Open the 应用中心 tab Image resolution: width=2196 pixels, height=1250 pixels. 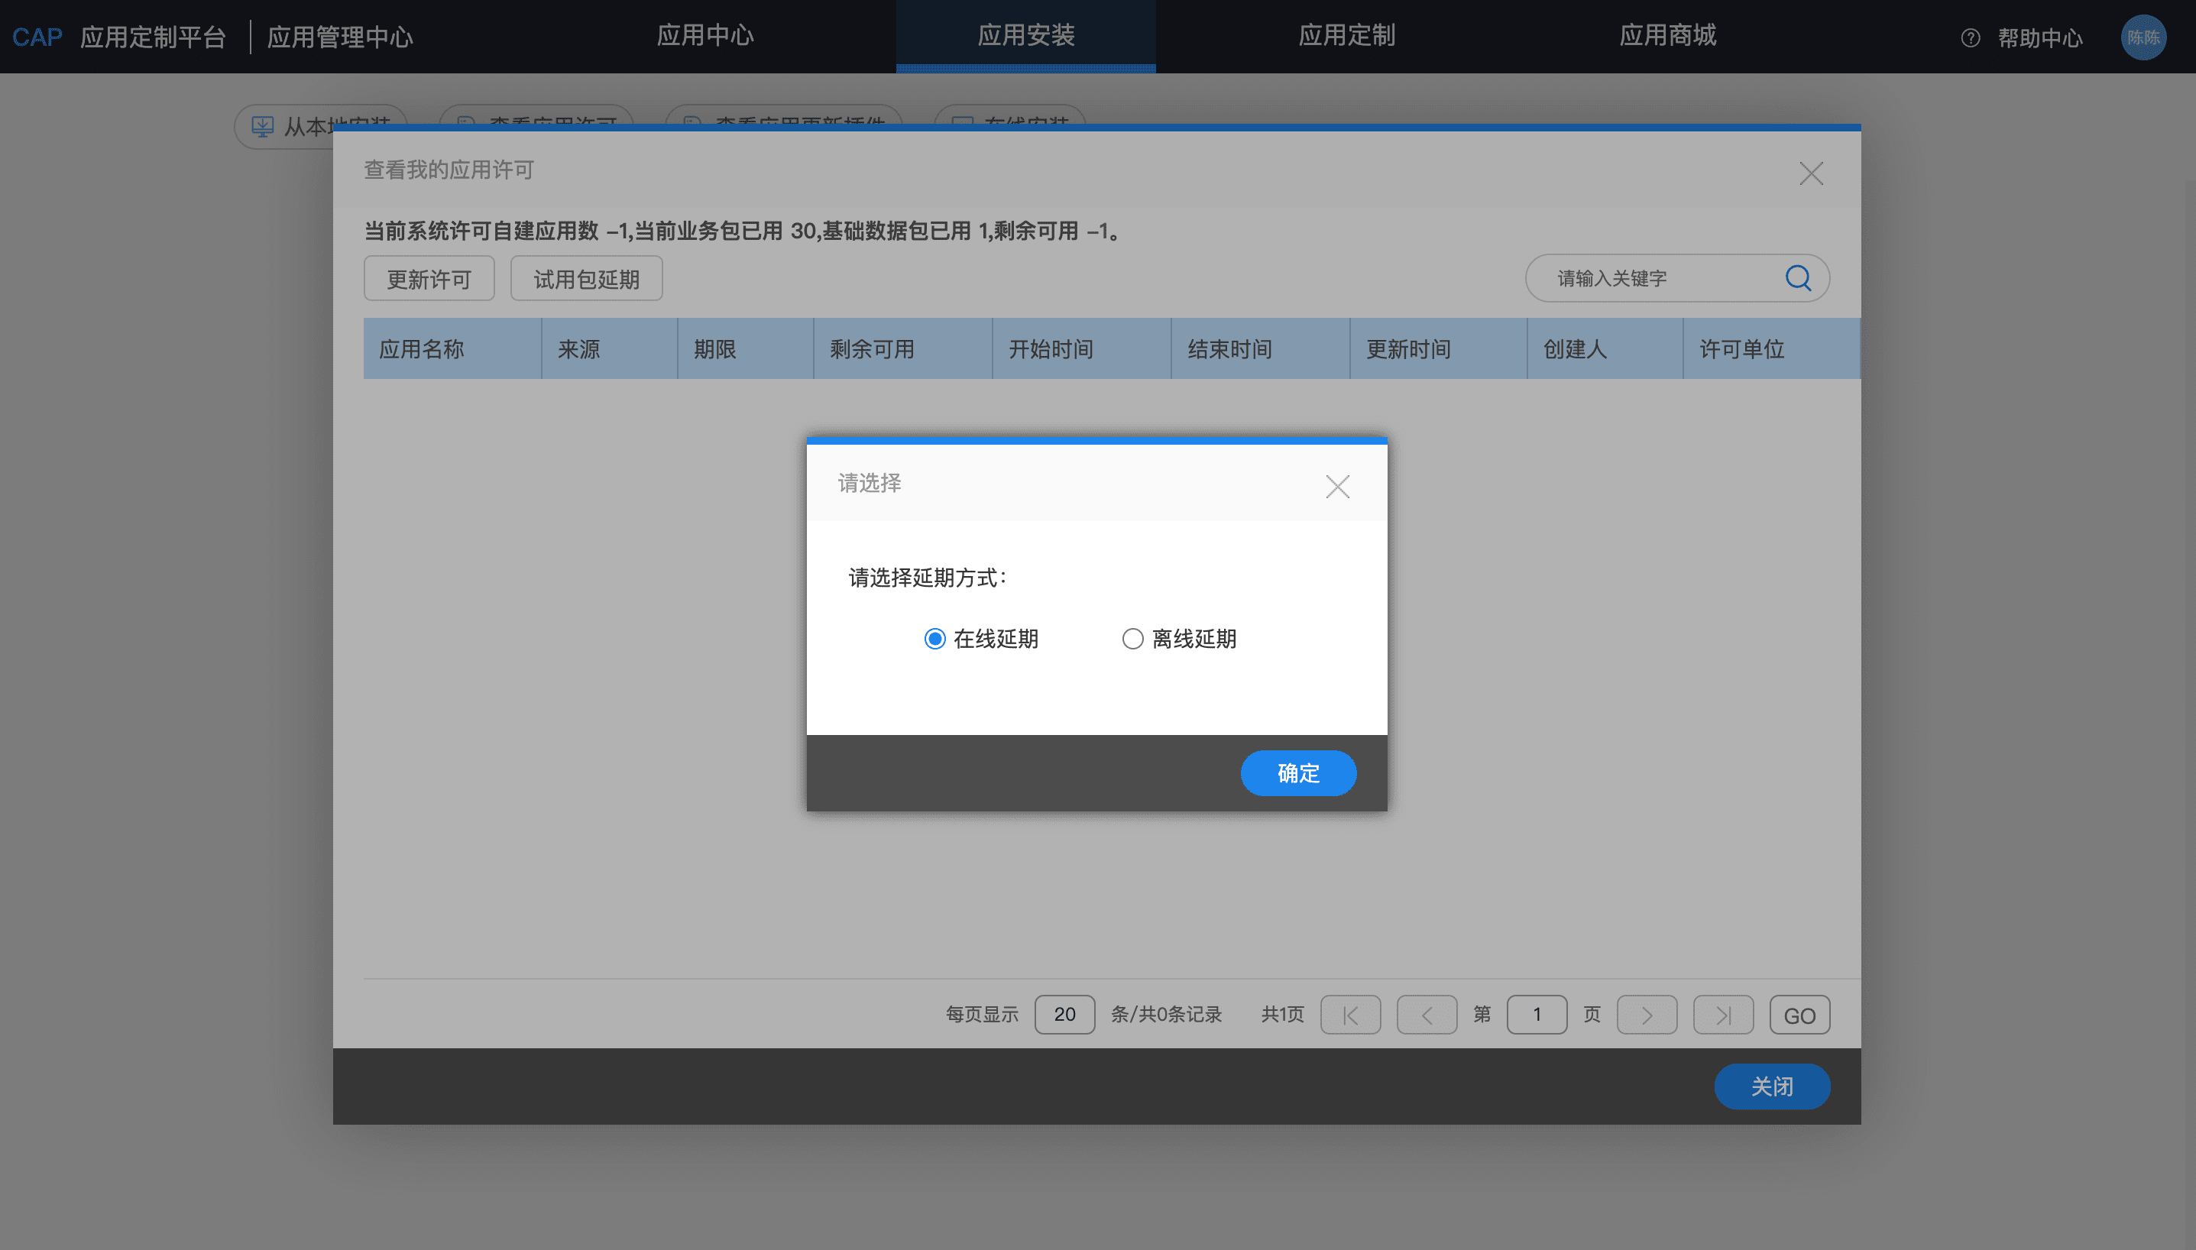pos(704,36)
